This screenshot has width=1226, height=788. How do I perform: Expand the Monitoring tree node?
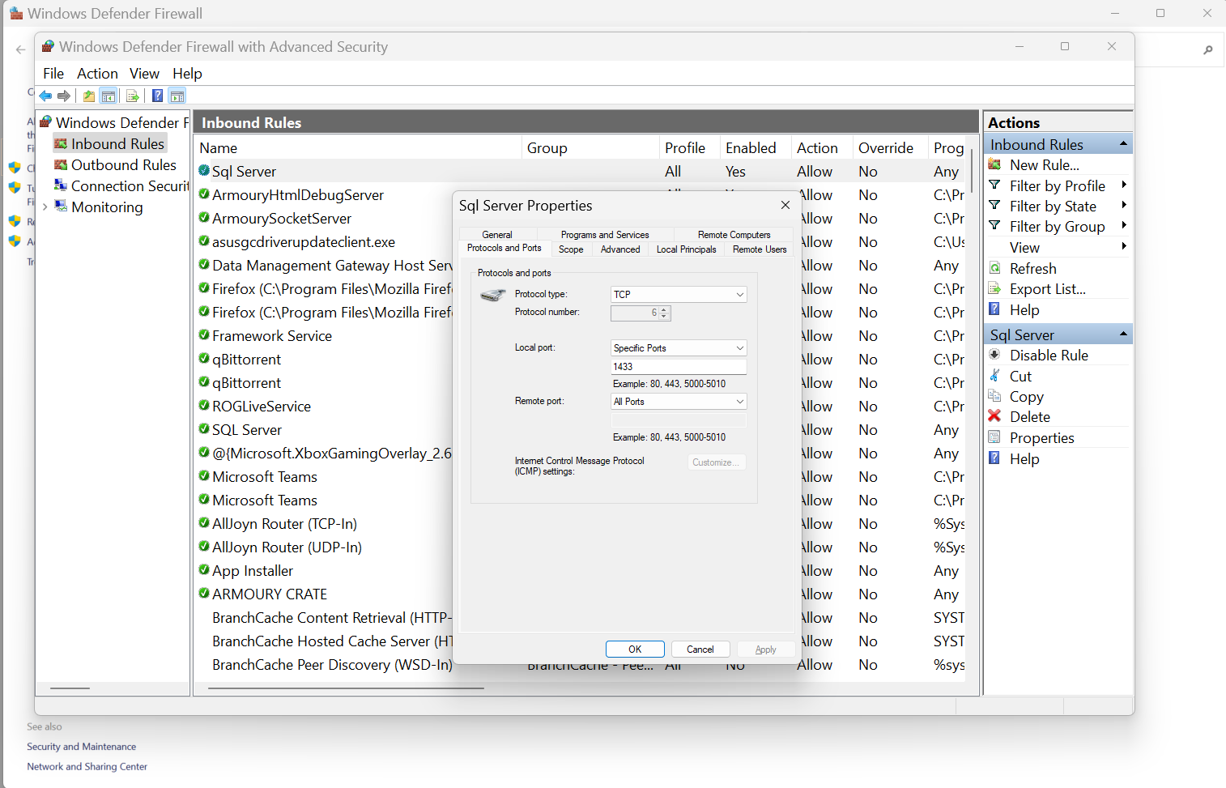click(x=45, y=207)
